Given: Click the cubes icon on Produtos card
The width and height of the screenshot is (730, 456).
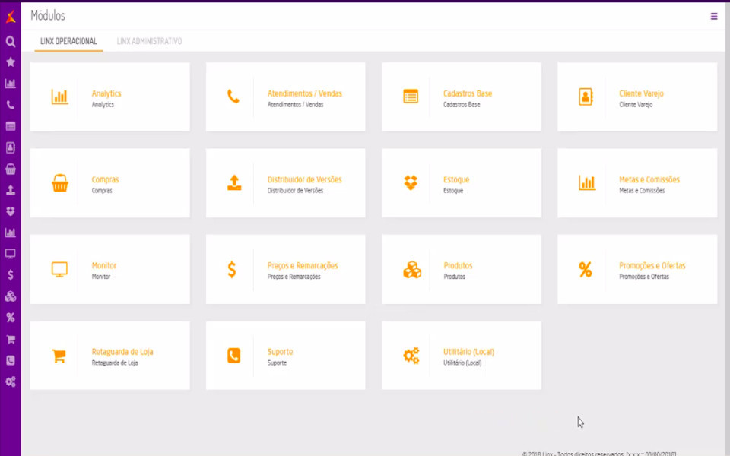Looking at the screenshot, I should pos(412,269).
